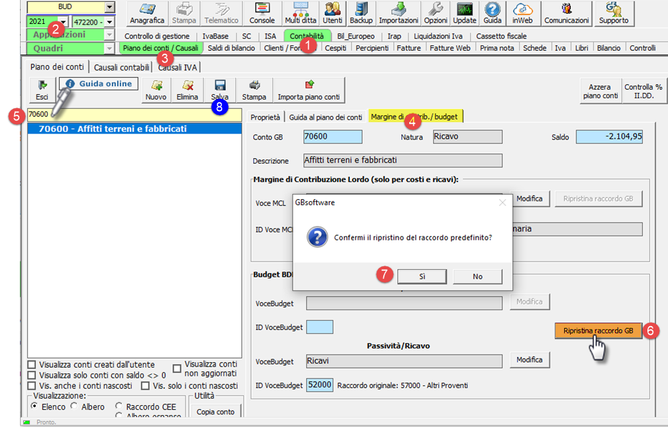Open the Multi ditta icon
Screen dimensions: 668x427
click(x=300, y=13)
